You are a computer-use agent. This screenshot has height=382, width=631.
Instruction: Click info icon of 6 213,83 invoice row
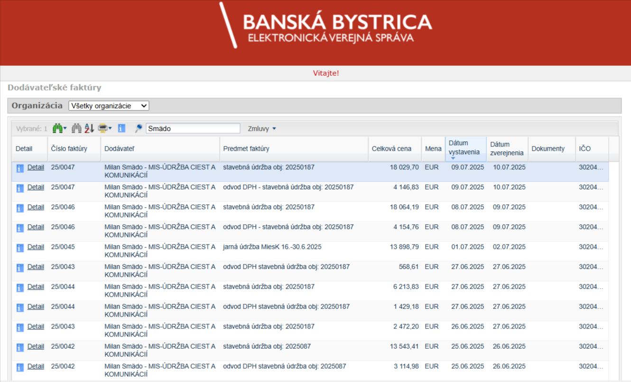(x=20, y=288)
